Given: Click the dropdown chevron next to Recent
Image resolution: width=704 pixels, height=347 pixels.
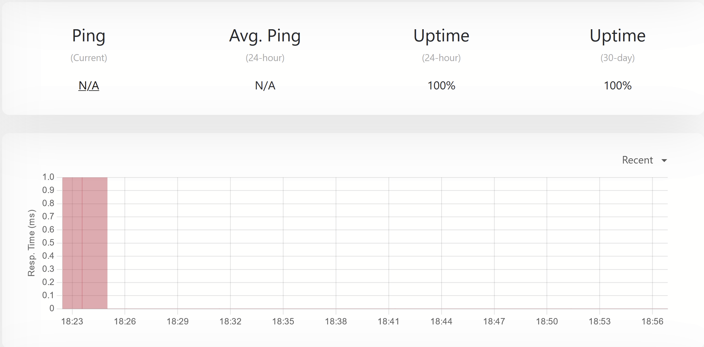Looking at the screenshot, I should pos(664,160).
